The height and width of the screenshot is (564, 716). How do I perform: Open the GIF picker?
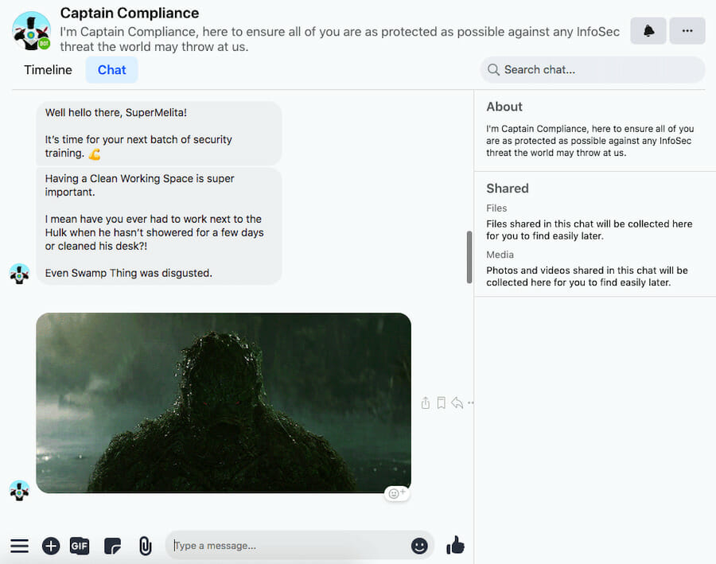(x=80, y=546)
